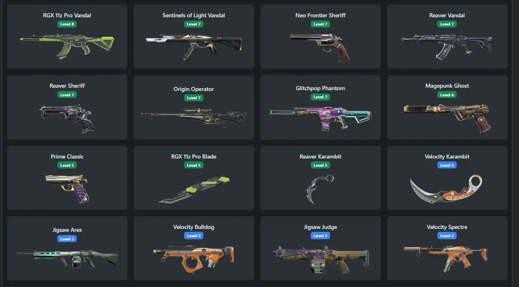Open the Reaver Vandal rifle image
519x287 pixels.
coord(447,45)
